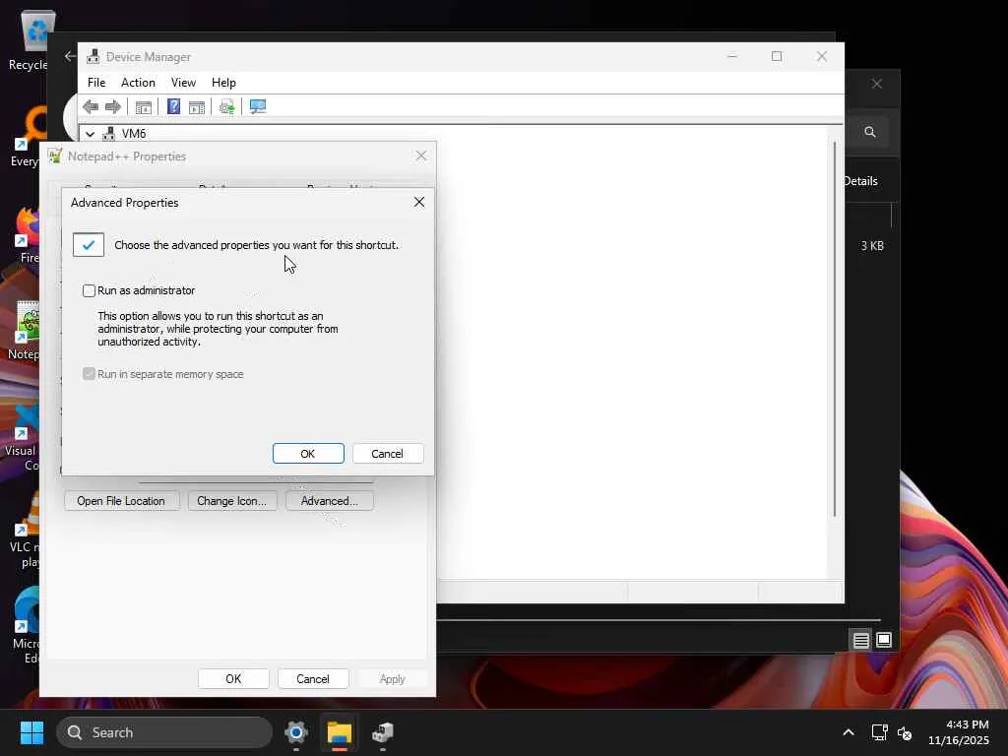Click the back arrow of the background window
Viewport: 1008px width, 756px height.
(70, 56)
